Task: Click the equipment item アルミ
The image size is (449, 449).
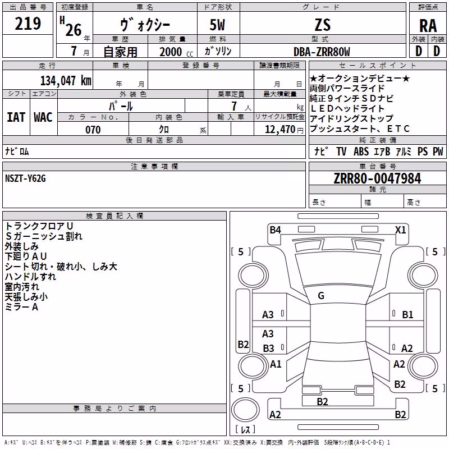Action: (404, 151)
